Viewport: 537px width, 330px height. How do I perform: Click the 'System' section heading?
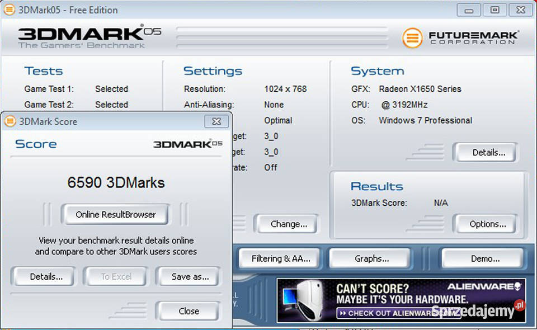click(x=378, y=71)
